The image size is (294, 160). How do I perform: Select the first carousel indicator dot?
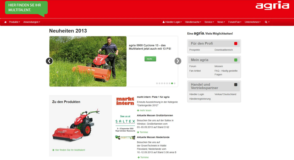coord(157,83)
